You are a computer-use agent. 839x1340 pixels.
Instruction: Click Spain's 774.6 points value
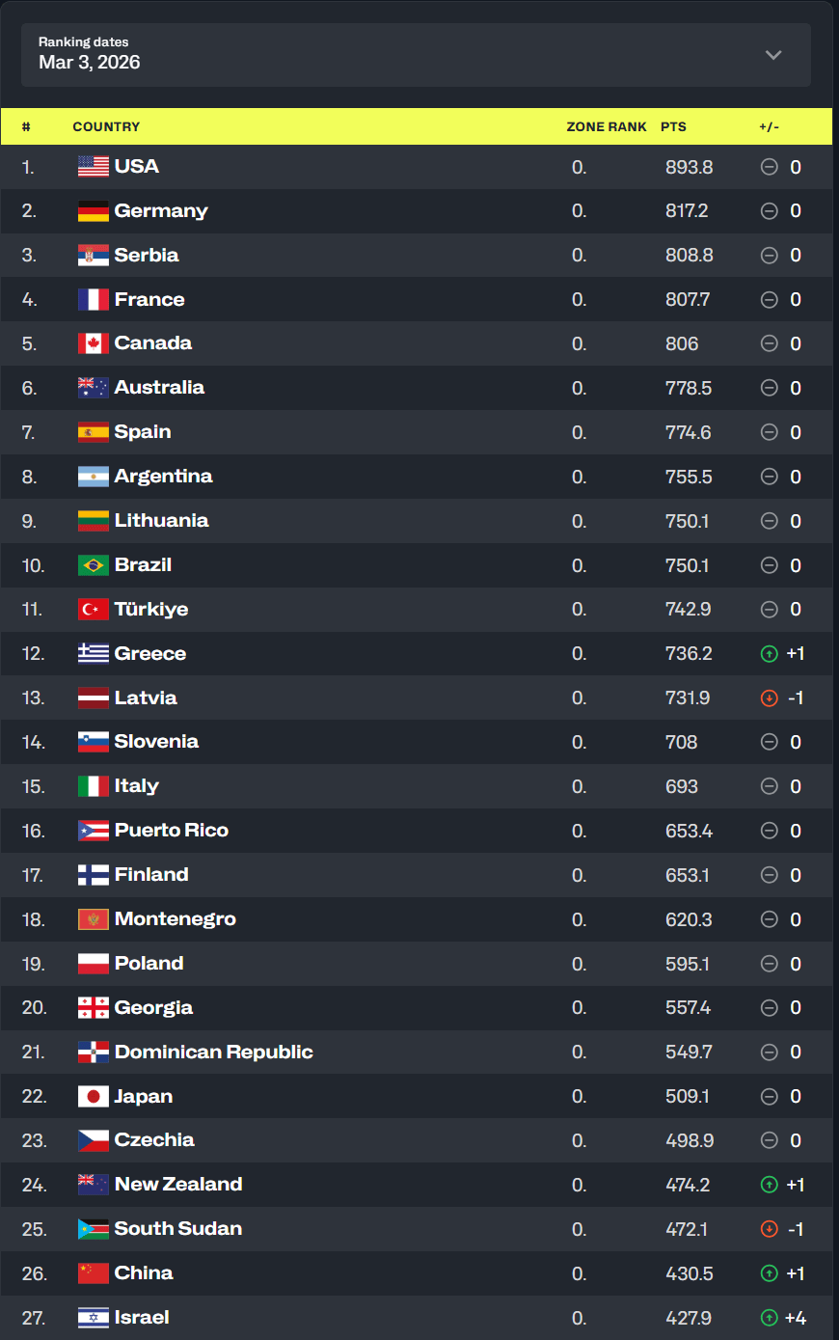[x=688, y=433]
